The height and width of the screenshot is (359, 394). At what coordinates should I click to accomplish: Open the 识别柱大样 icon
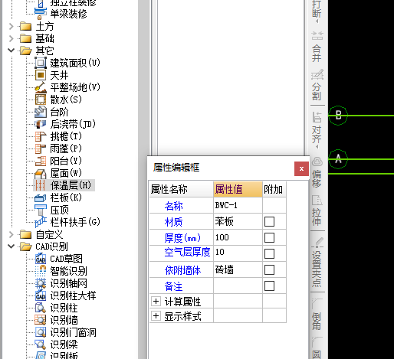[x=41, y=295]
